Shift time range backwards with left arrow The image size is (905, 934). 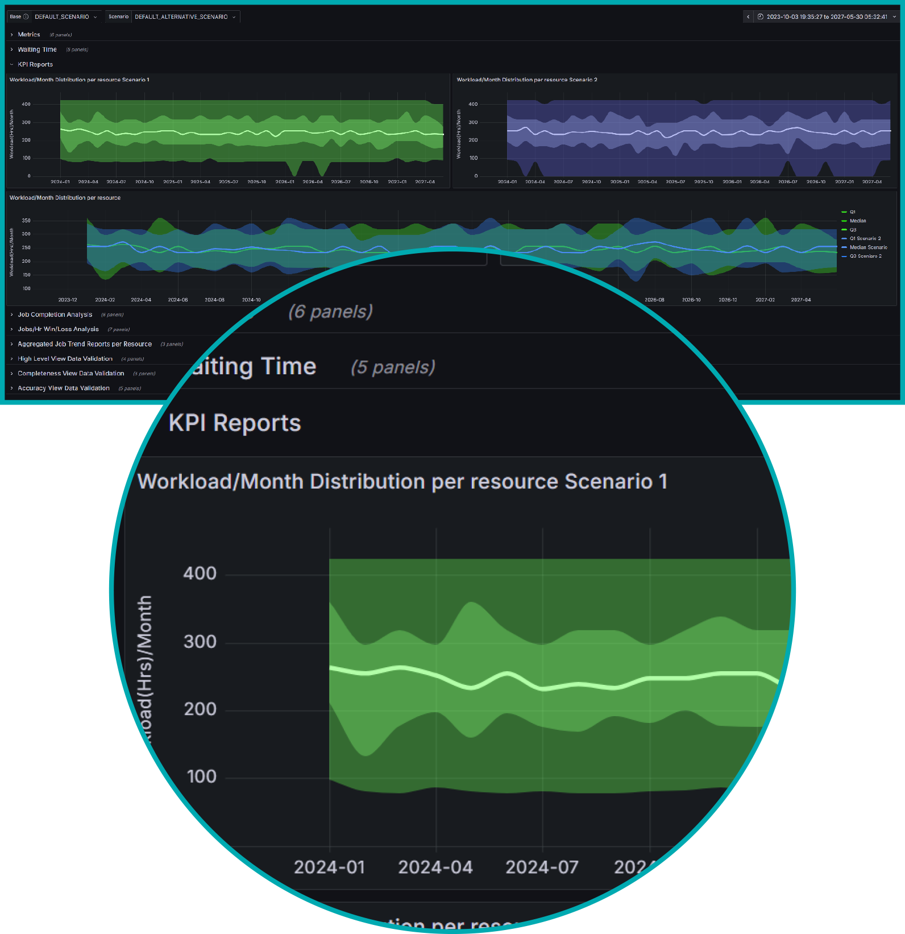coord(748,17)
